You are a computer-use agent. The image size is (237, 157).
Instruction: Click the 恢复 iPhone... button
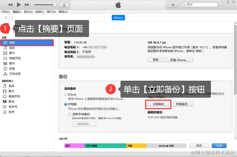click(179, 60)
